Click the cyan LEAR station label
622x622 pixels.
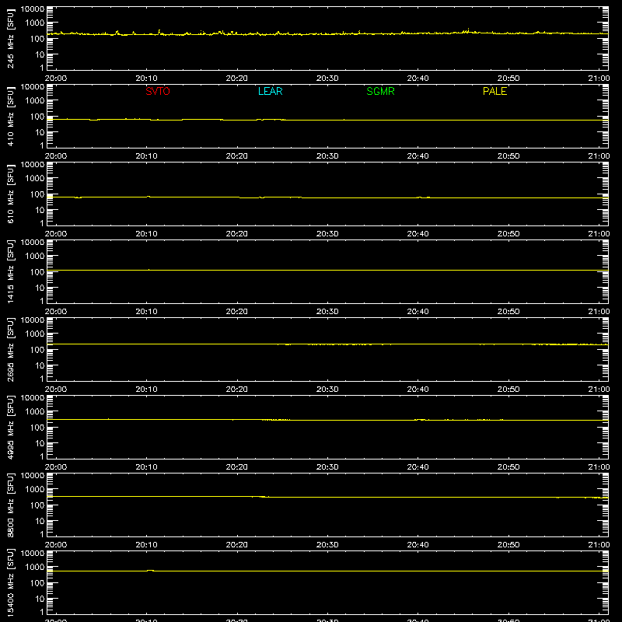click(270, 91)
